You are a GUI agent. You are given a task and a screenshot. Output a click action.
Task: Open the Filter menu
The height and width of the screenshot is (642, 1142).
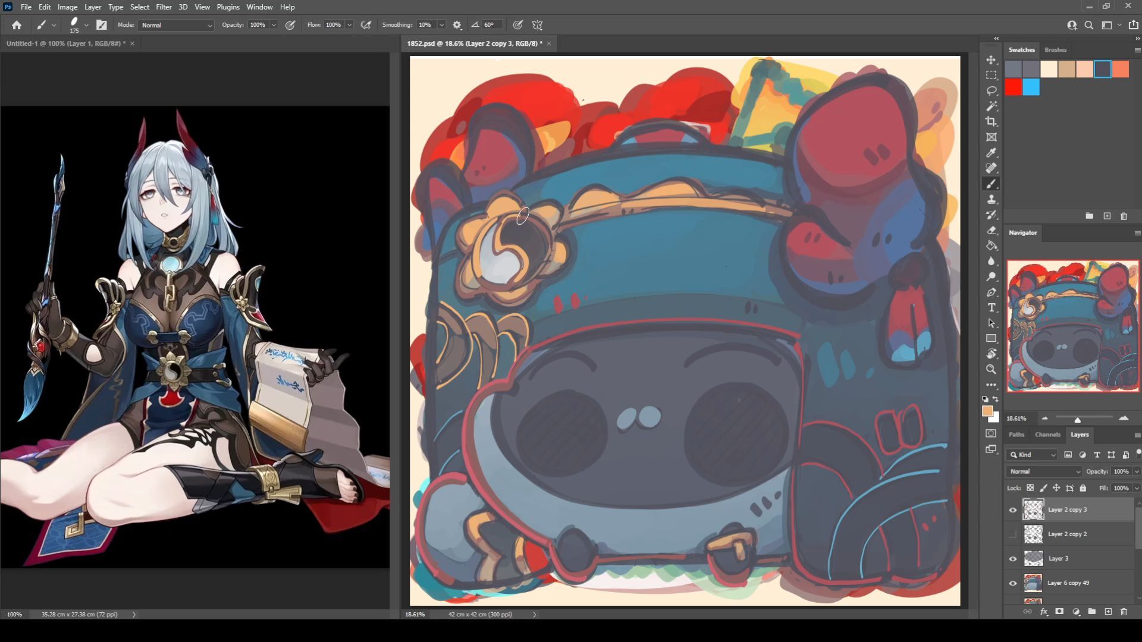point(164,7)
